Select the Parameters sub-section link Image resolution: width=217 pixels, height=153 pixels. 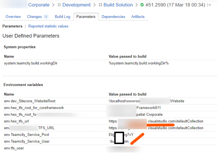coord(12,26)
